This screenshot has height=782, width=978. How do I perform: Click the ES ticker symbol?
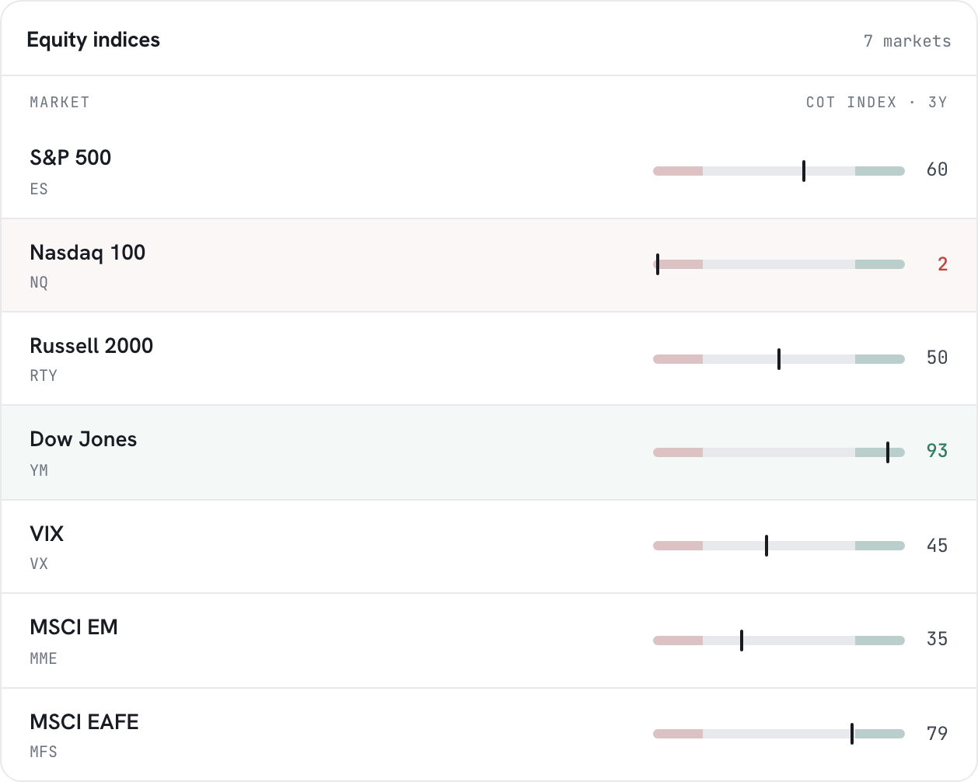click(39, 189)
